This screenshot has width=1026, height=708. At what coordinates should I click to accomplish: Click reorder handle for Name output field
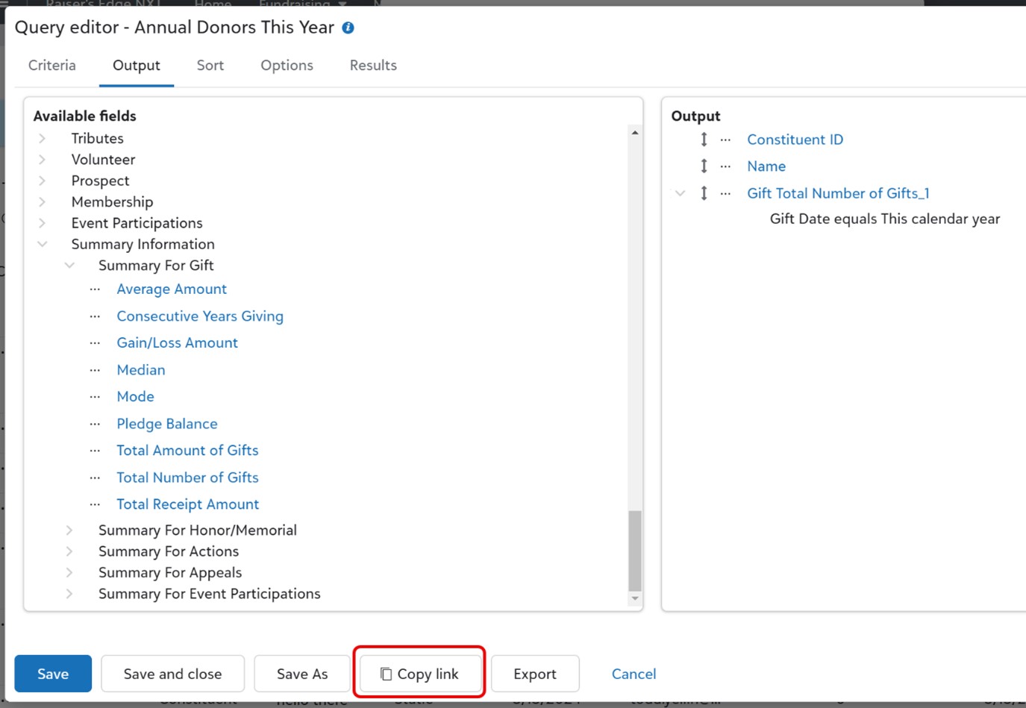704,166
